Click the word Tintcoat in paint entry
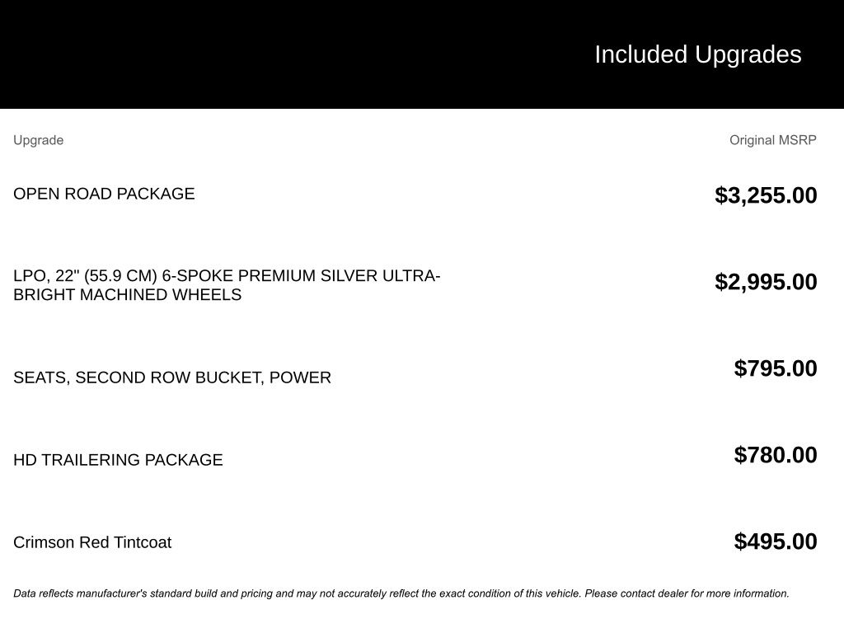The image size is (844, 633). pos(143,542)
